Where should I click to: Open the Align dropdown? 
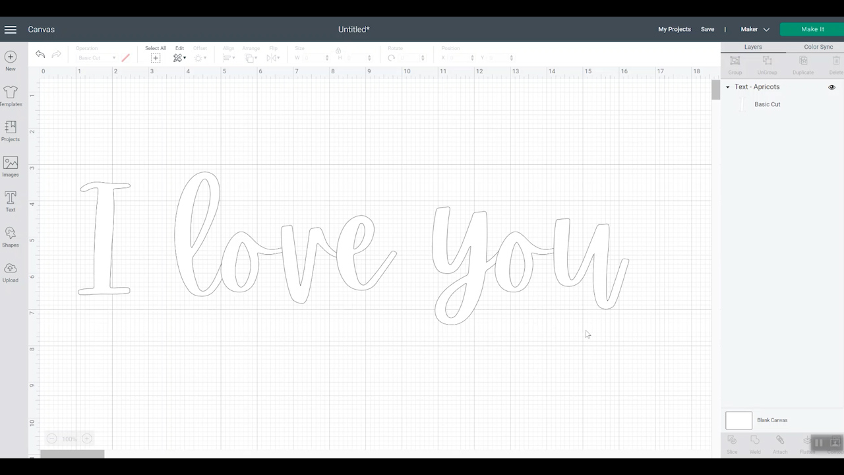pos(229,58)
